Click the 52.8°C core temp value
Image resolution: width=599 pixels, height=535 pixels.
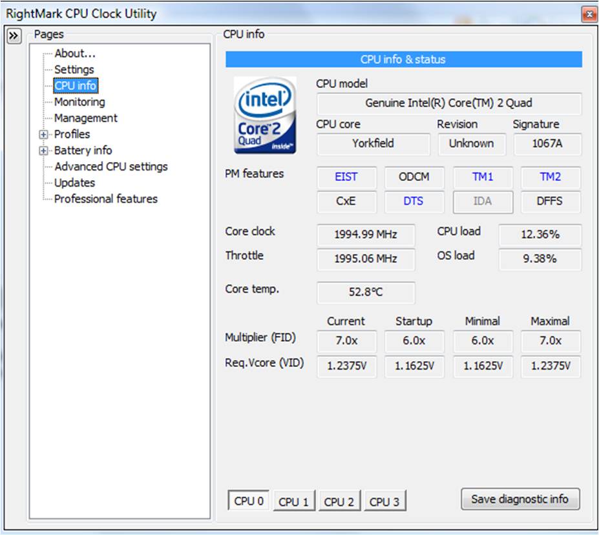coord(366,292)
